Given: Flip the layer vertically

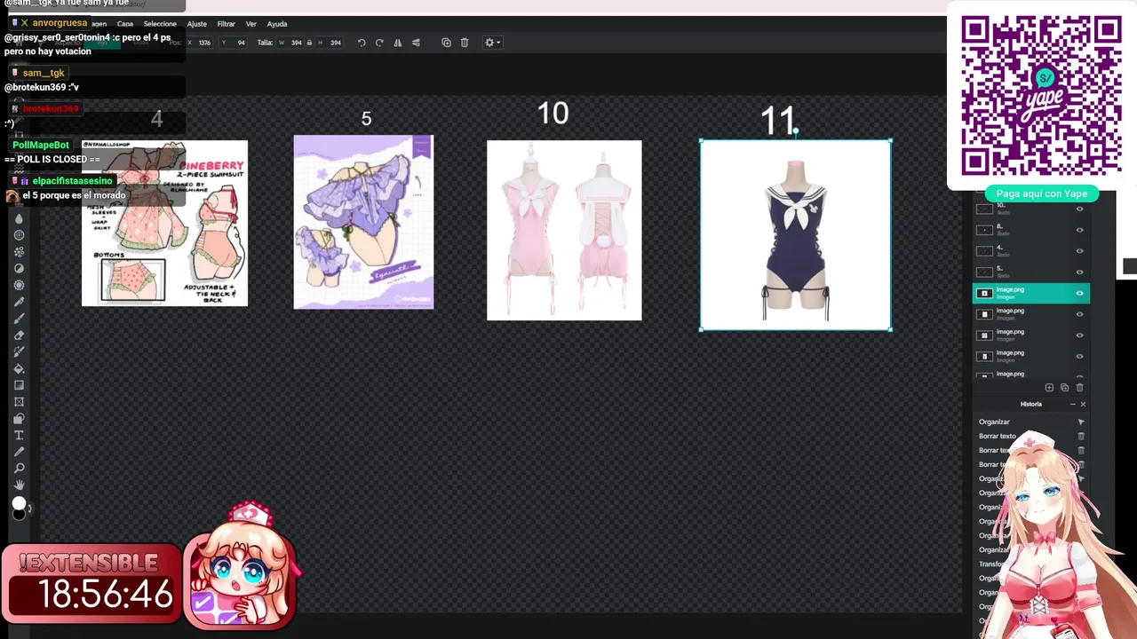Looking at the screenshot, I should click(x=416, y=43).
